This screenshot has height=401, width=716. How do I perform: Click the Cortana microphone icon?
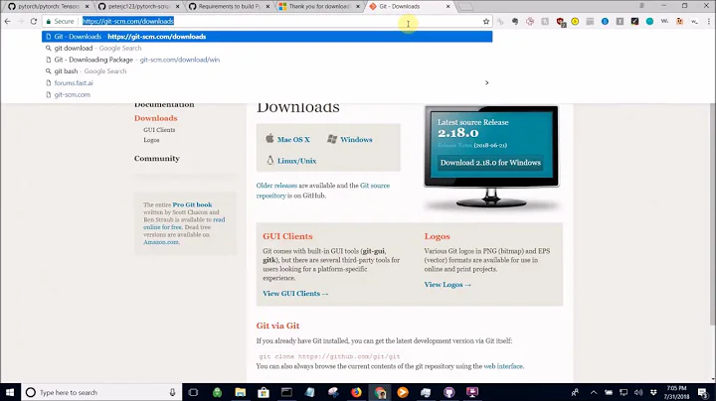point(172,392)
